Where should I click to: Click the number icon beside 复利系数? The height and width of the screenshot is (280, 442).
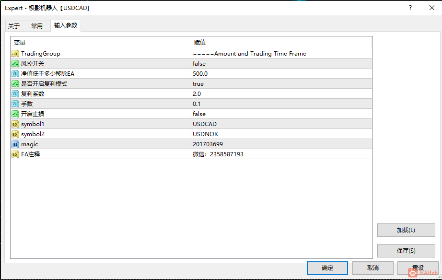point(15,94)
